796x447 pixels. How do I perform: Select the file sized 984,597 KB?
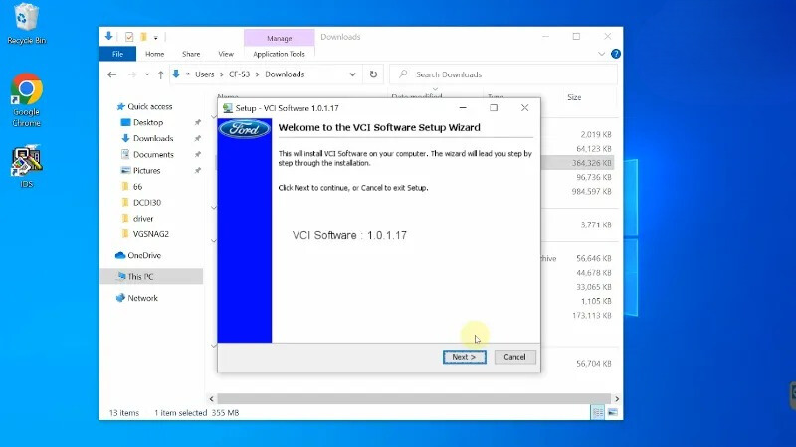click(x=591, y=191)
